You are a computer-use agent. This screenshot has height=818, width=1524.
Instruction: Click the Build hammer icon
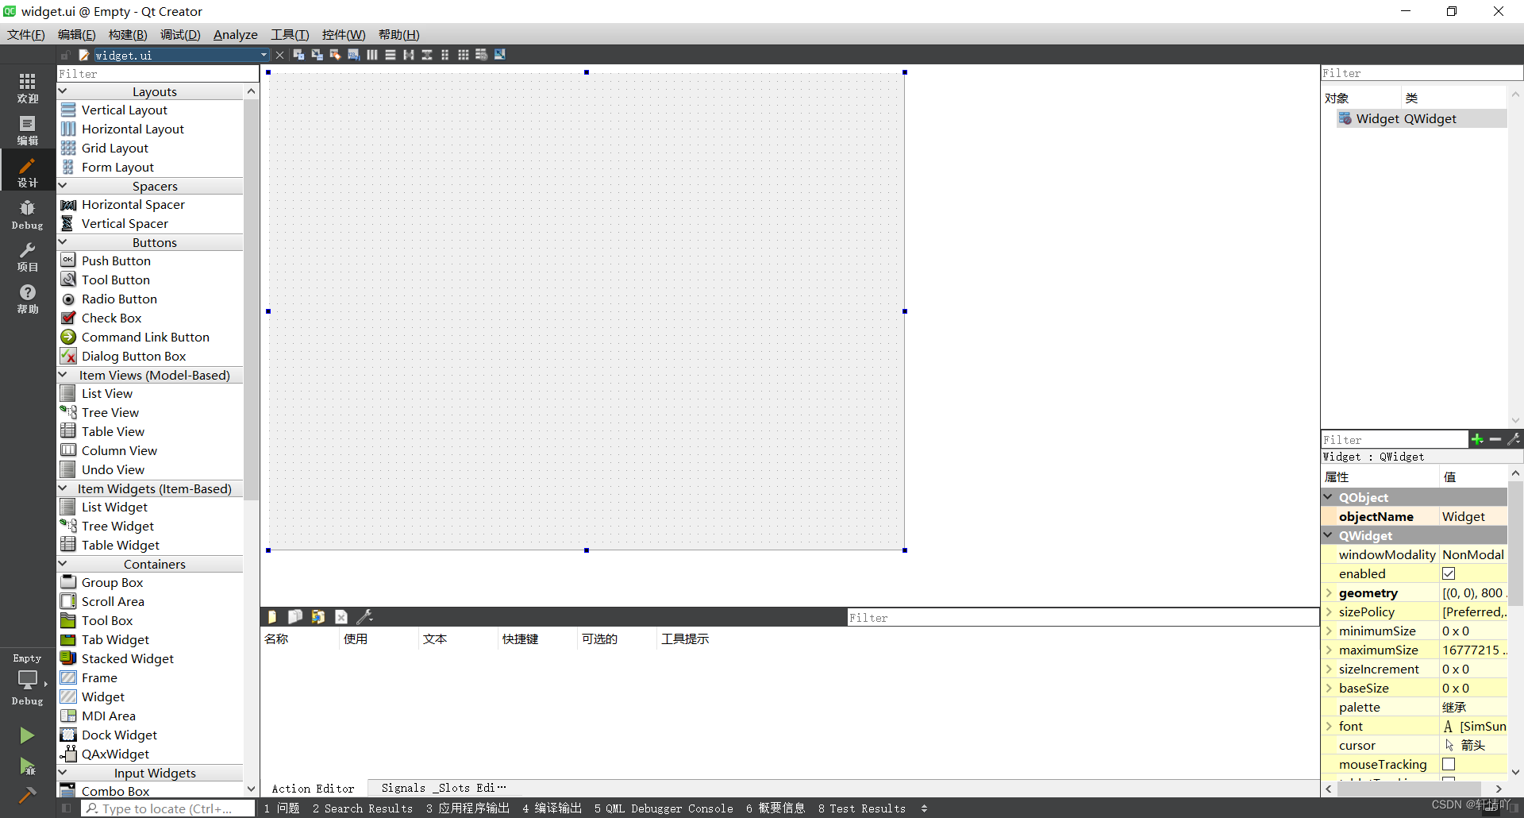(27, 794)
